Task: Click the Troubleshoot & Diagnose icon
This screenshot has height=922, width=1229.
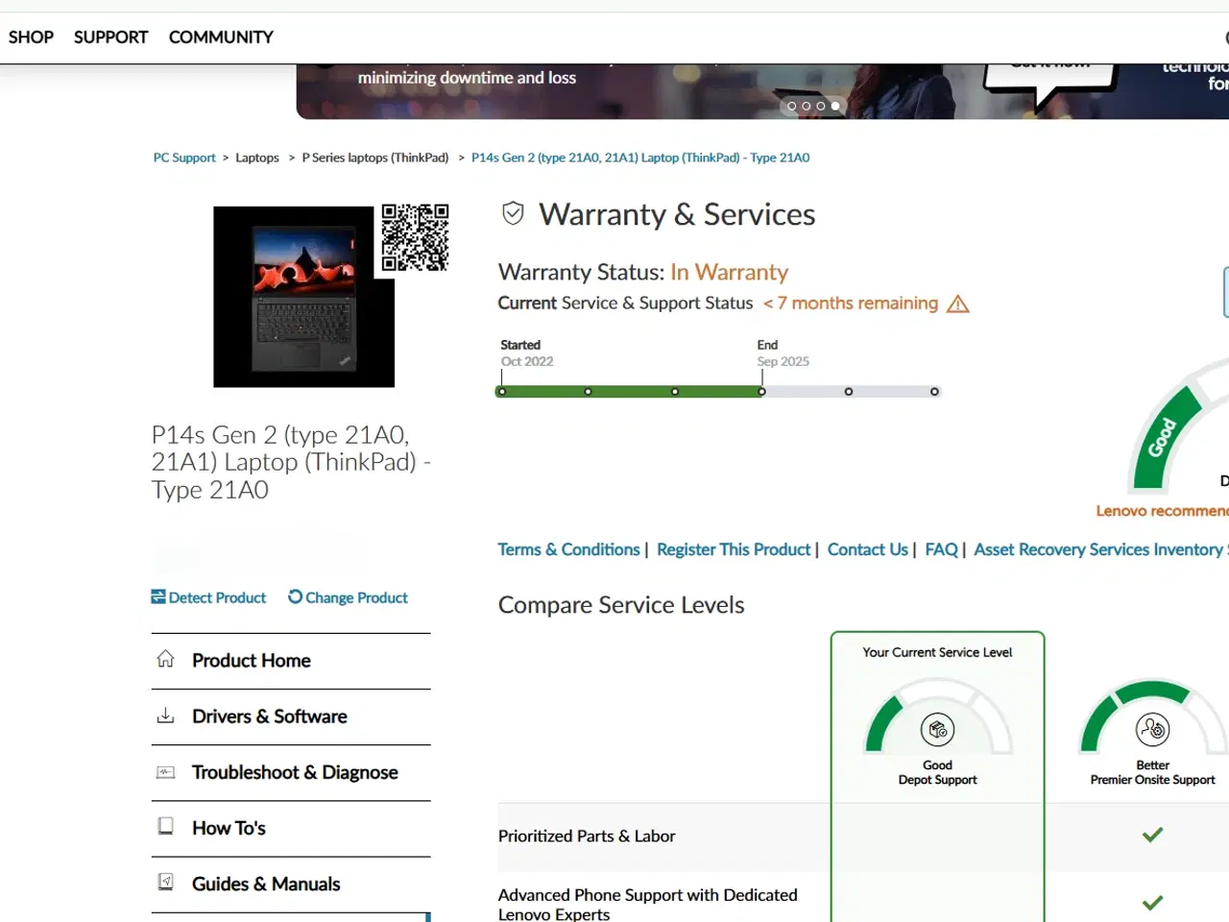Action: coord(165,771)
